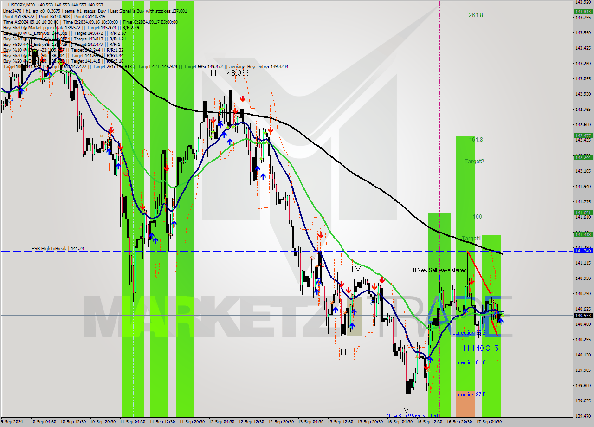594x427 pixels.
Task: Click the blue 141.240 price tag
Action: tap(583, 251)
